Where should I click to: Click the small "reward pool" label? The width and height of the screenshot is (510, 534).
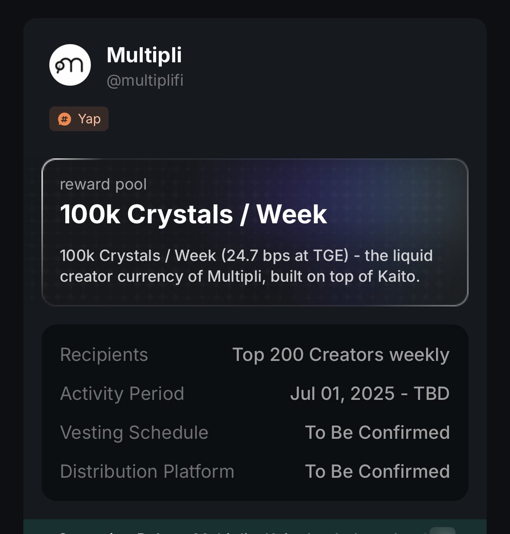coord(103,184)
